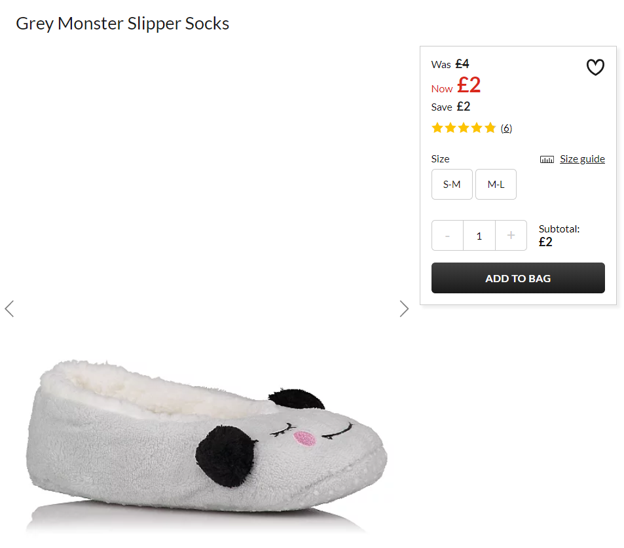The height and width of the screenshot is (548, 624).
Task: Open the (6) reviews link
Action: point(506,128)
